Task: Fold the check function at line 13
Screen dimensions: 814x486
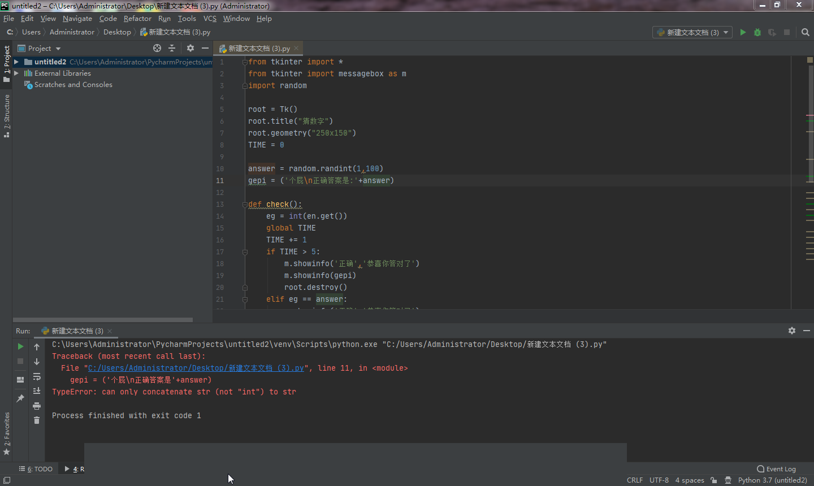Action: tap(245, 204)
